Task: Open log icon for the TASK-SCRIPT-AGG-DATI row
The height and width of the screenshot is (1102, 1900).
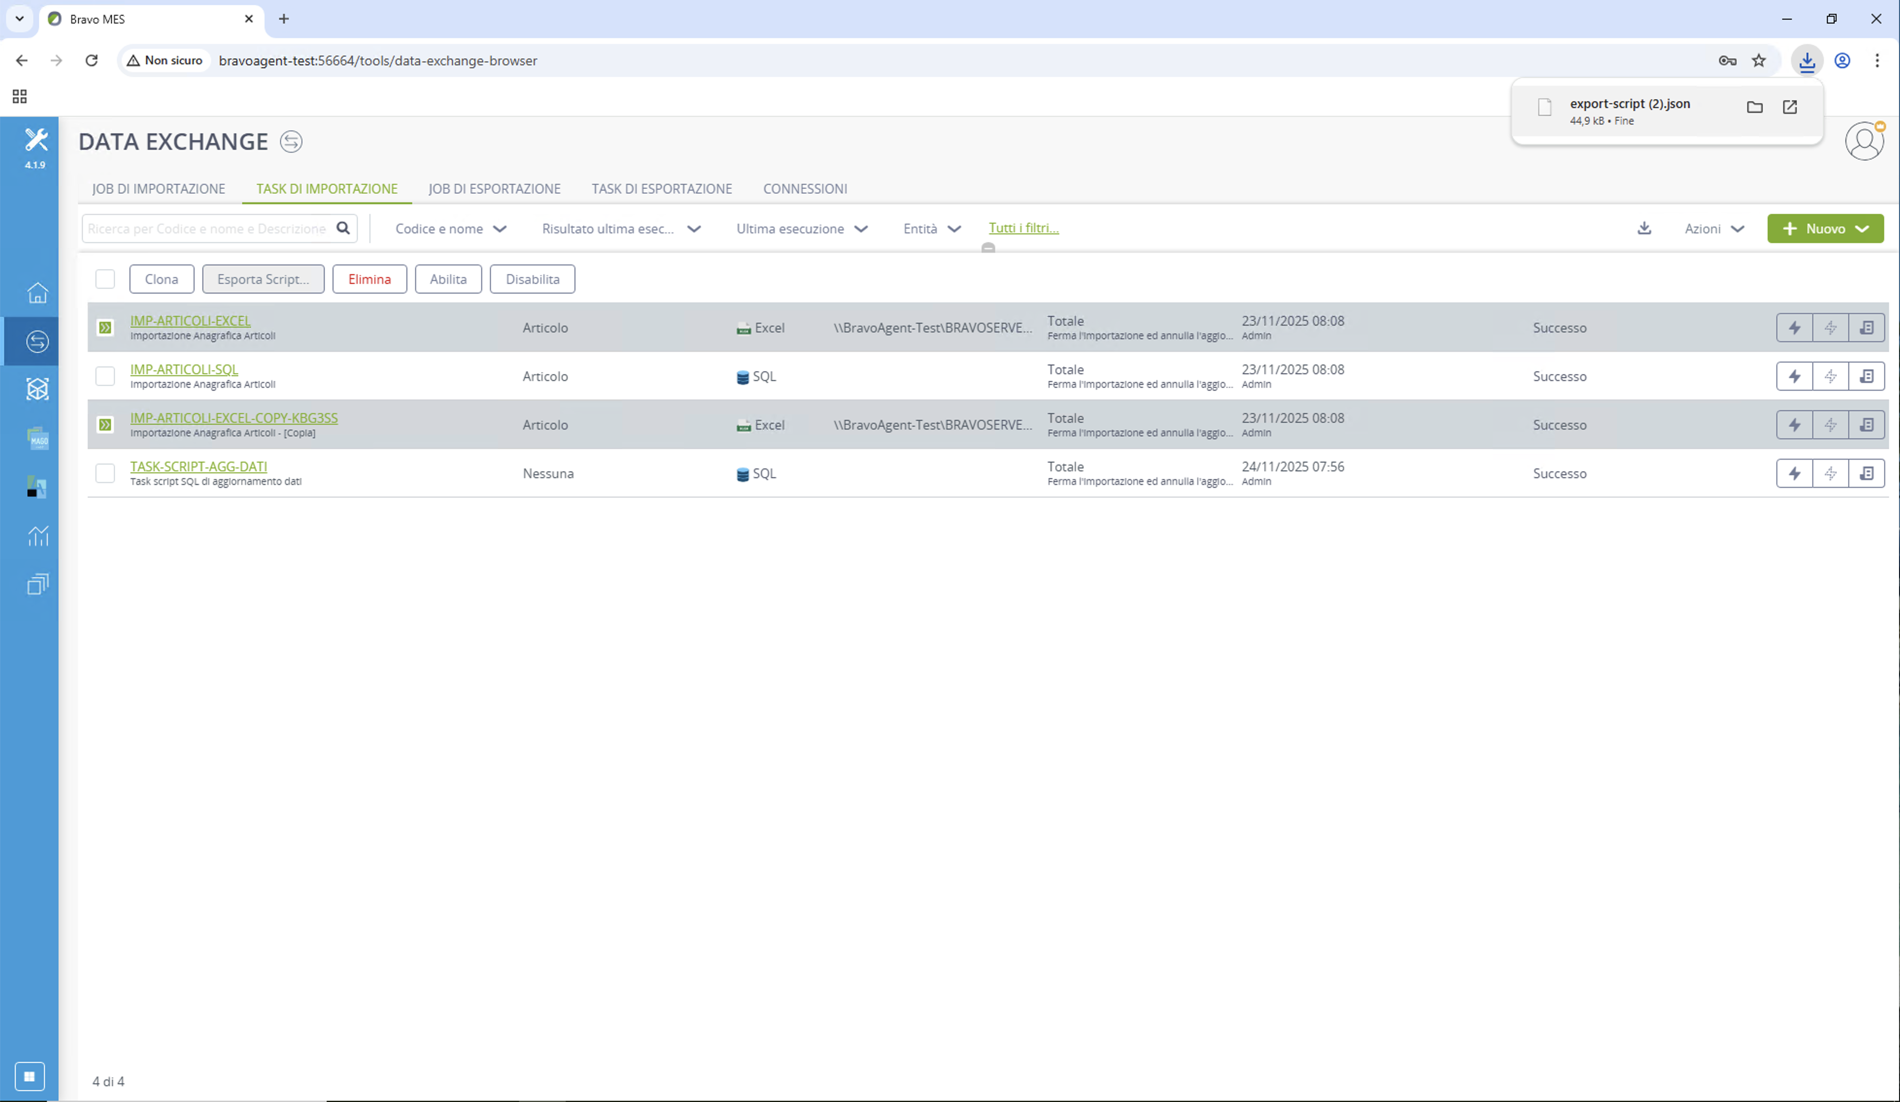Action: point(1866,473)
